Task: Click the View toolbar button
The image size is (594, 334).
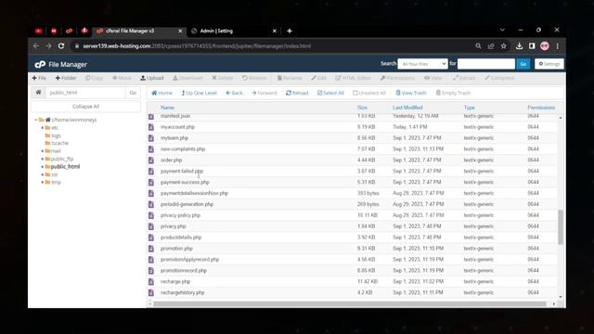Action: 433,78
